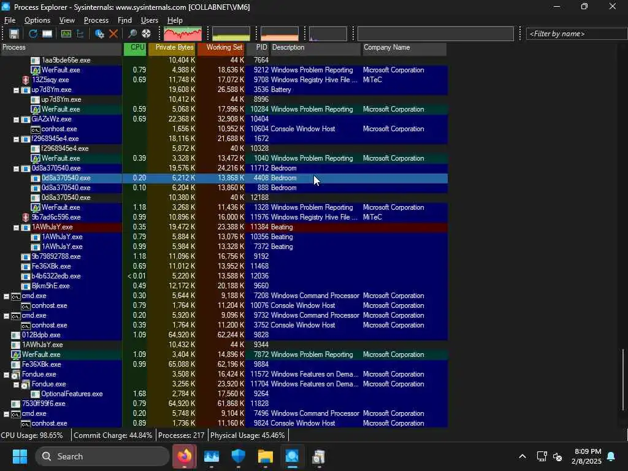Select the 9b7ad6c596.exe process icon

26,218
